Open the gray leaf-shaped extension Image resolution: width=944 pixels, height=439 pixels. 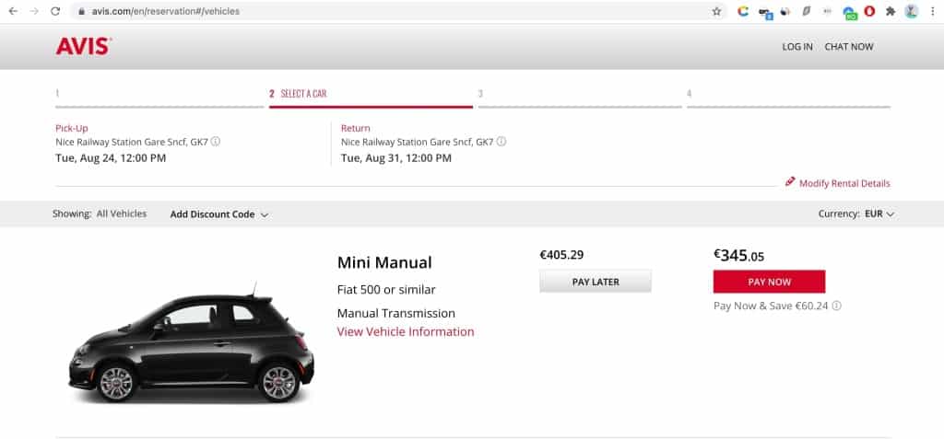[x=807, y=11]
